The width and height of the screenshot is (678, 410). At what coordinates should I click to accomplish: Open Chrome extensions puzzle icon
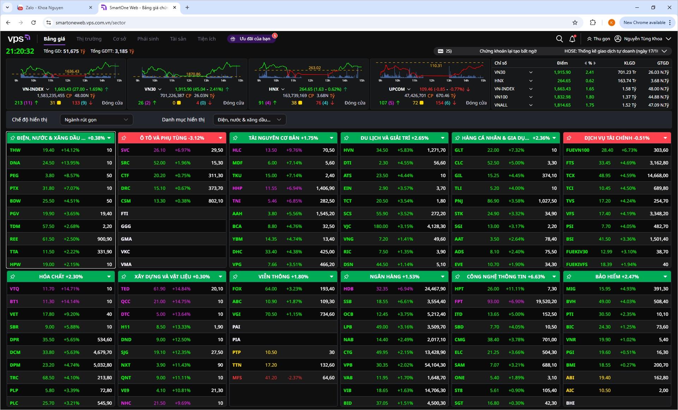593,23
